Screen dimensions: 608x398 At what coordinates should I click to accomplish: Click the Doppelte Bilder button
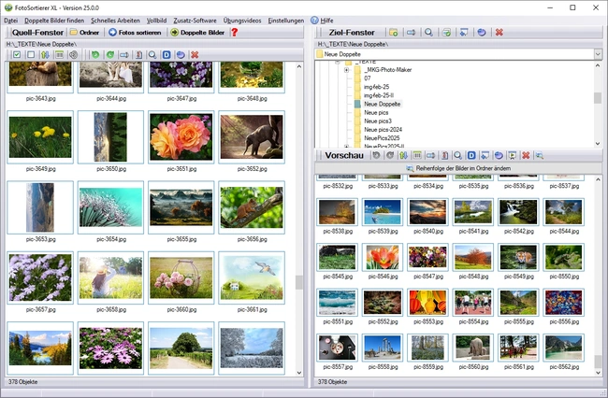point(197,33)
